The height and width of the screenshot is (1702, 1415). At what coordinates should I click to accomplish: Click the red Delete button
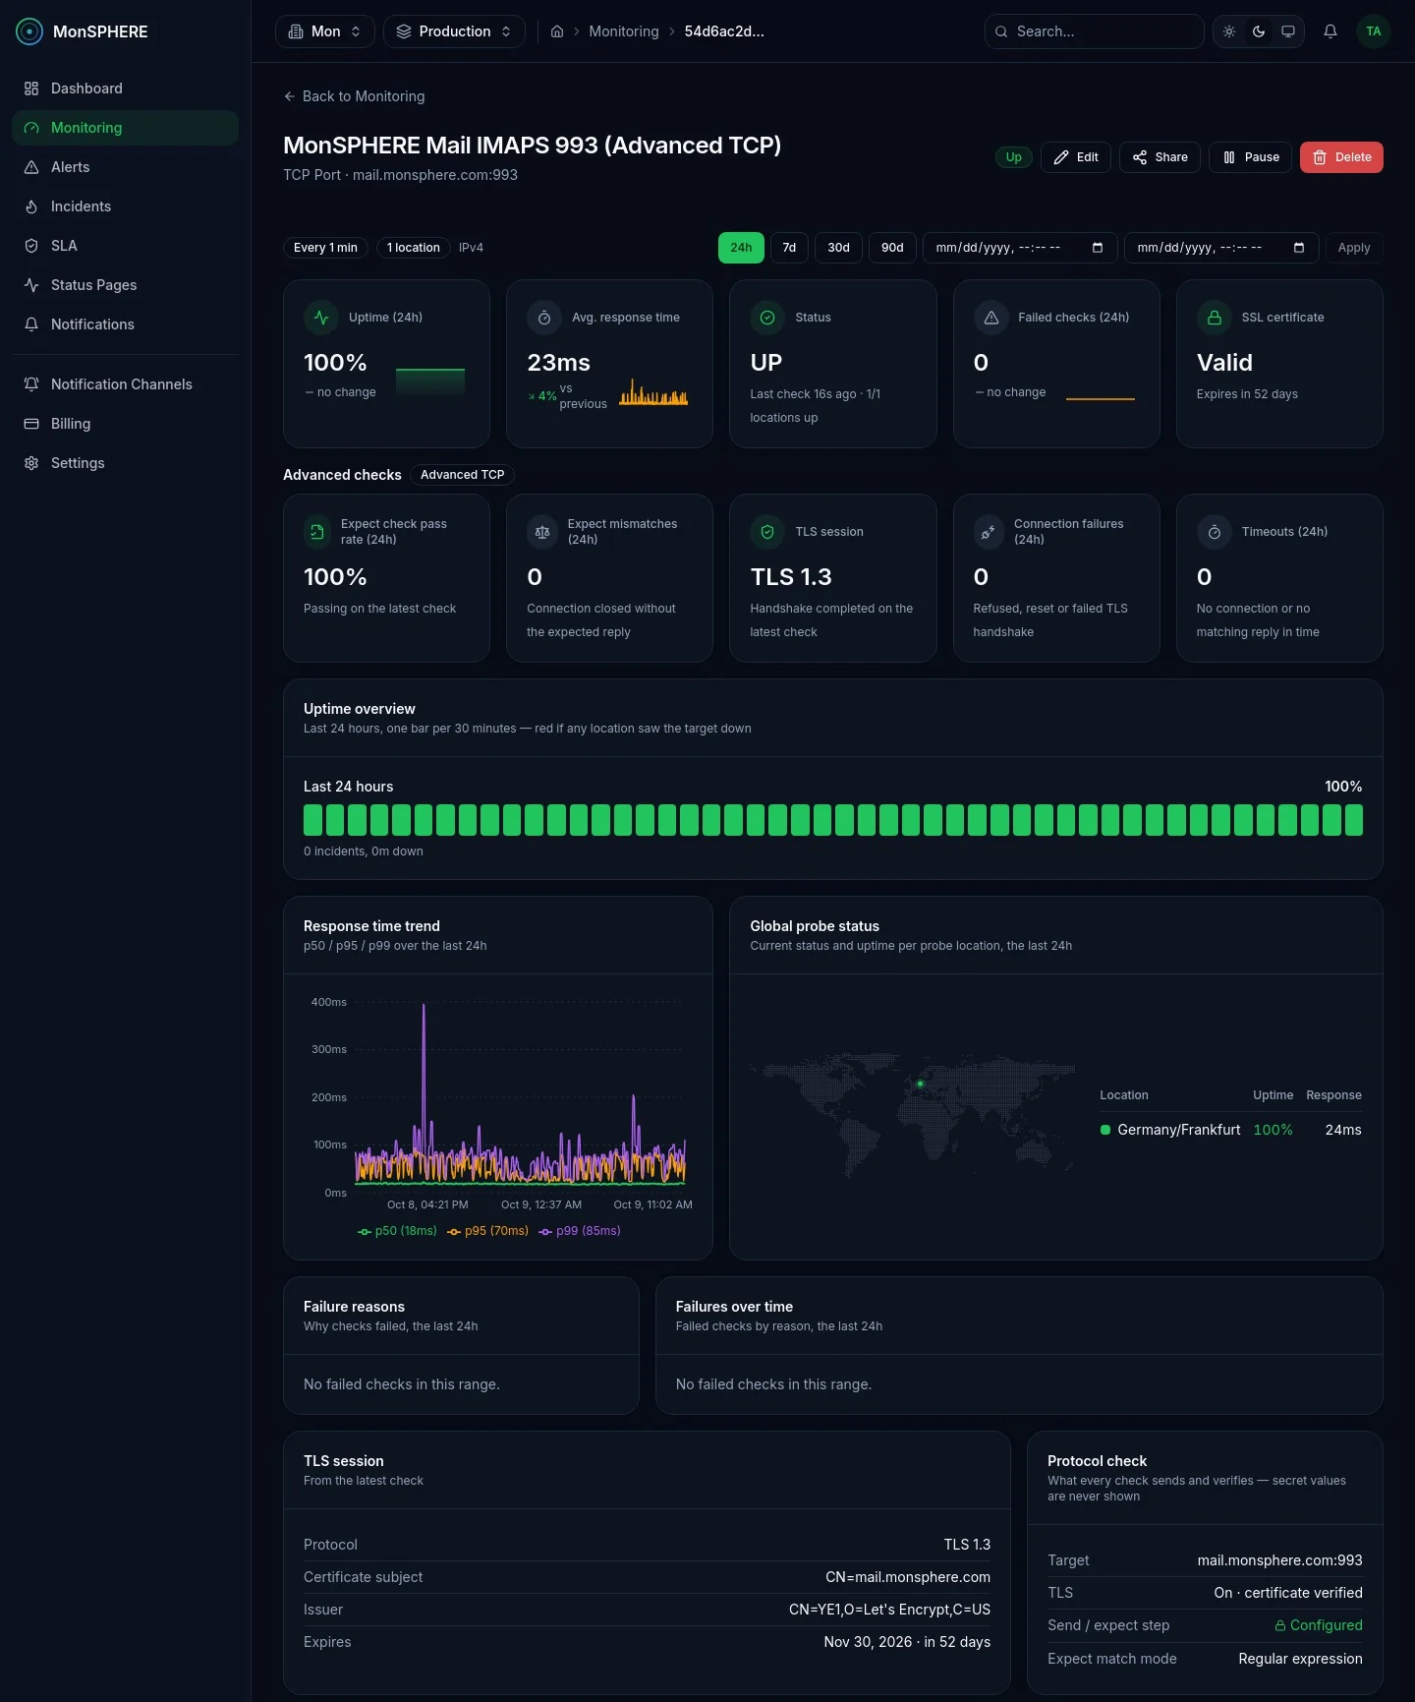point(1341,157)
